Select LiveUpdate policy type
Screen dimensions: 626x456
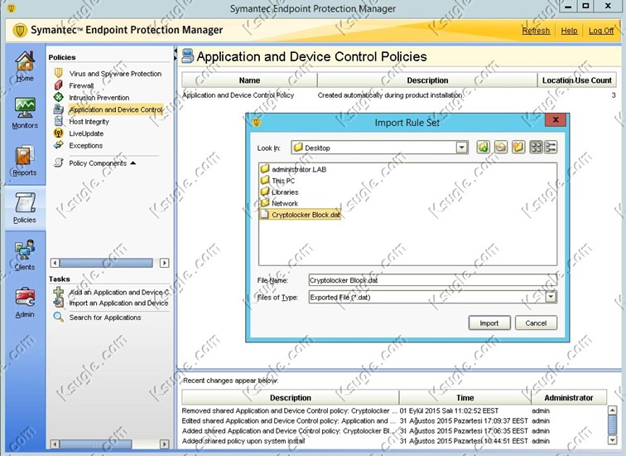click(86, 133)
